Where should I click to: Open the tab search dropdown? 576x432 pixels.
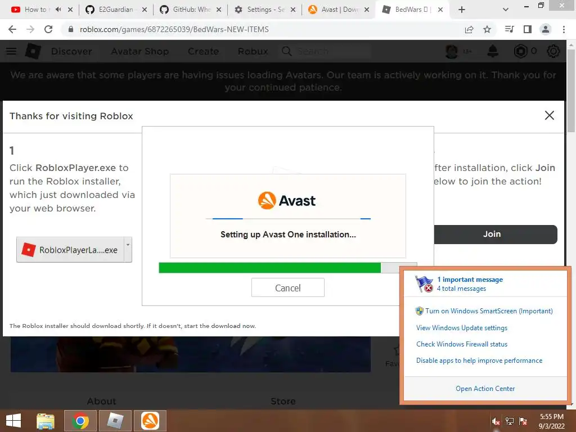click(x=506, y=10)
